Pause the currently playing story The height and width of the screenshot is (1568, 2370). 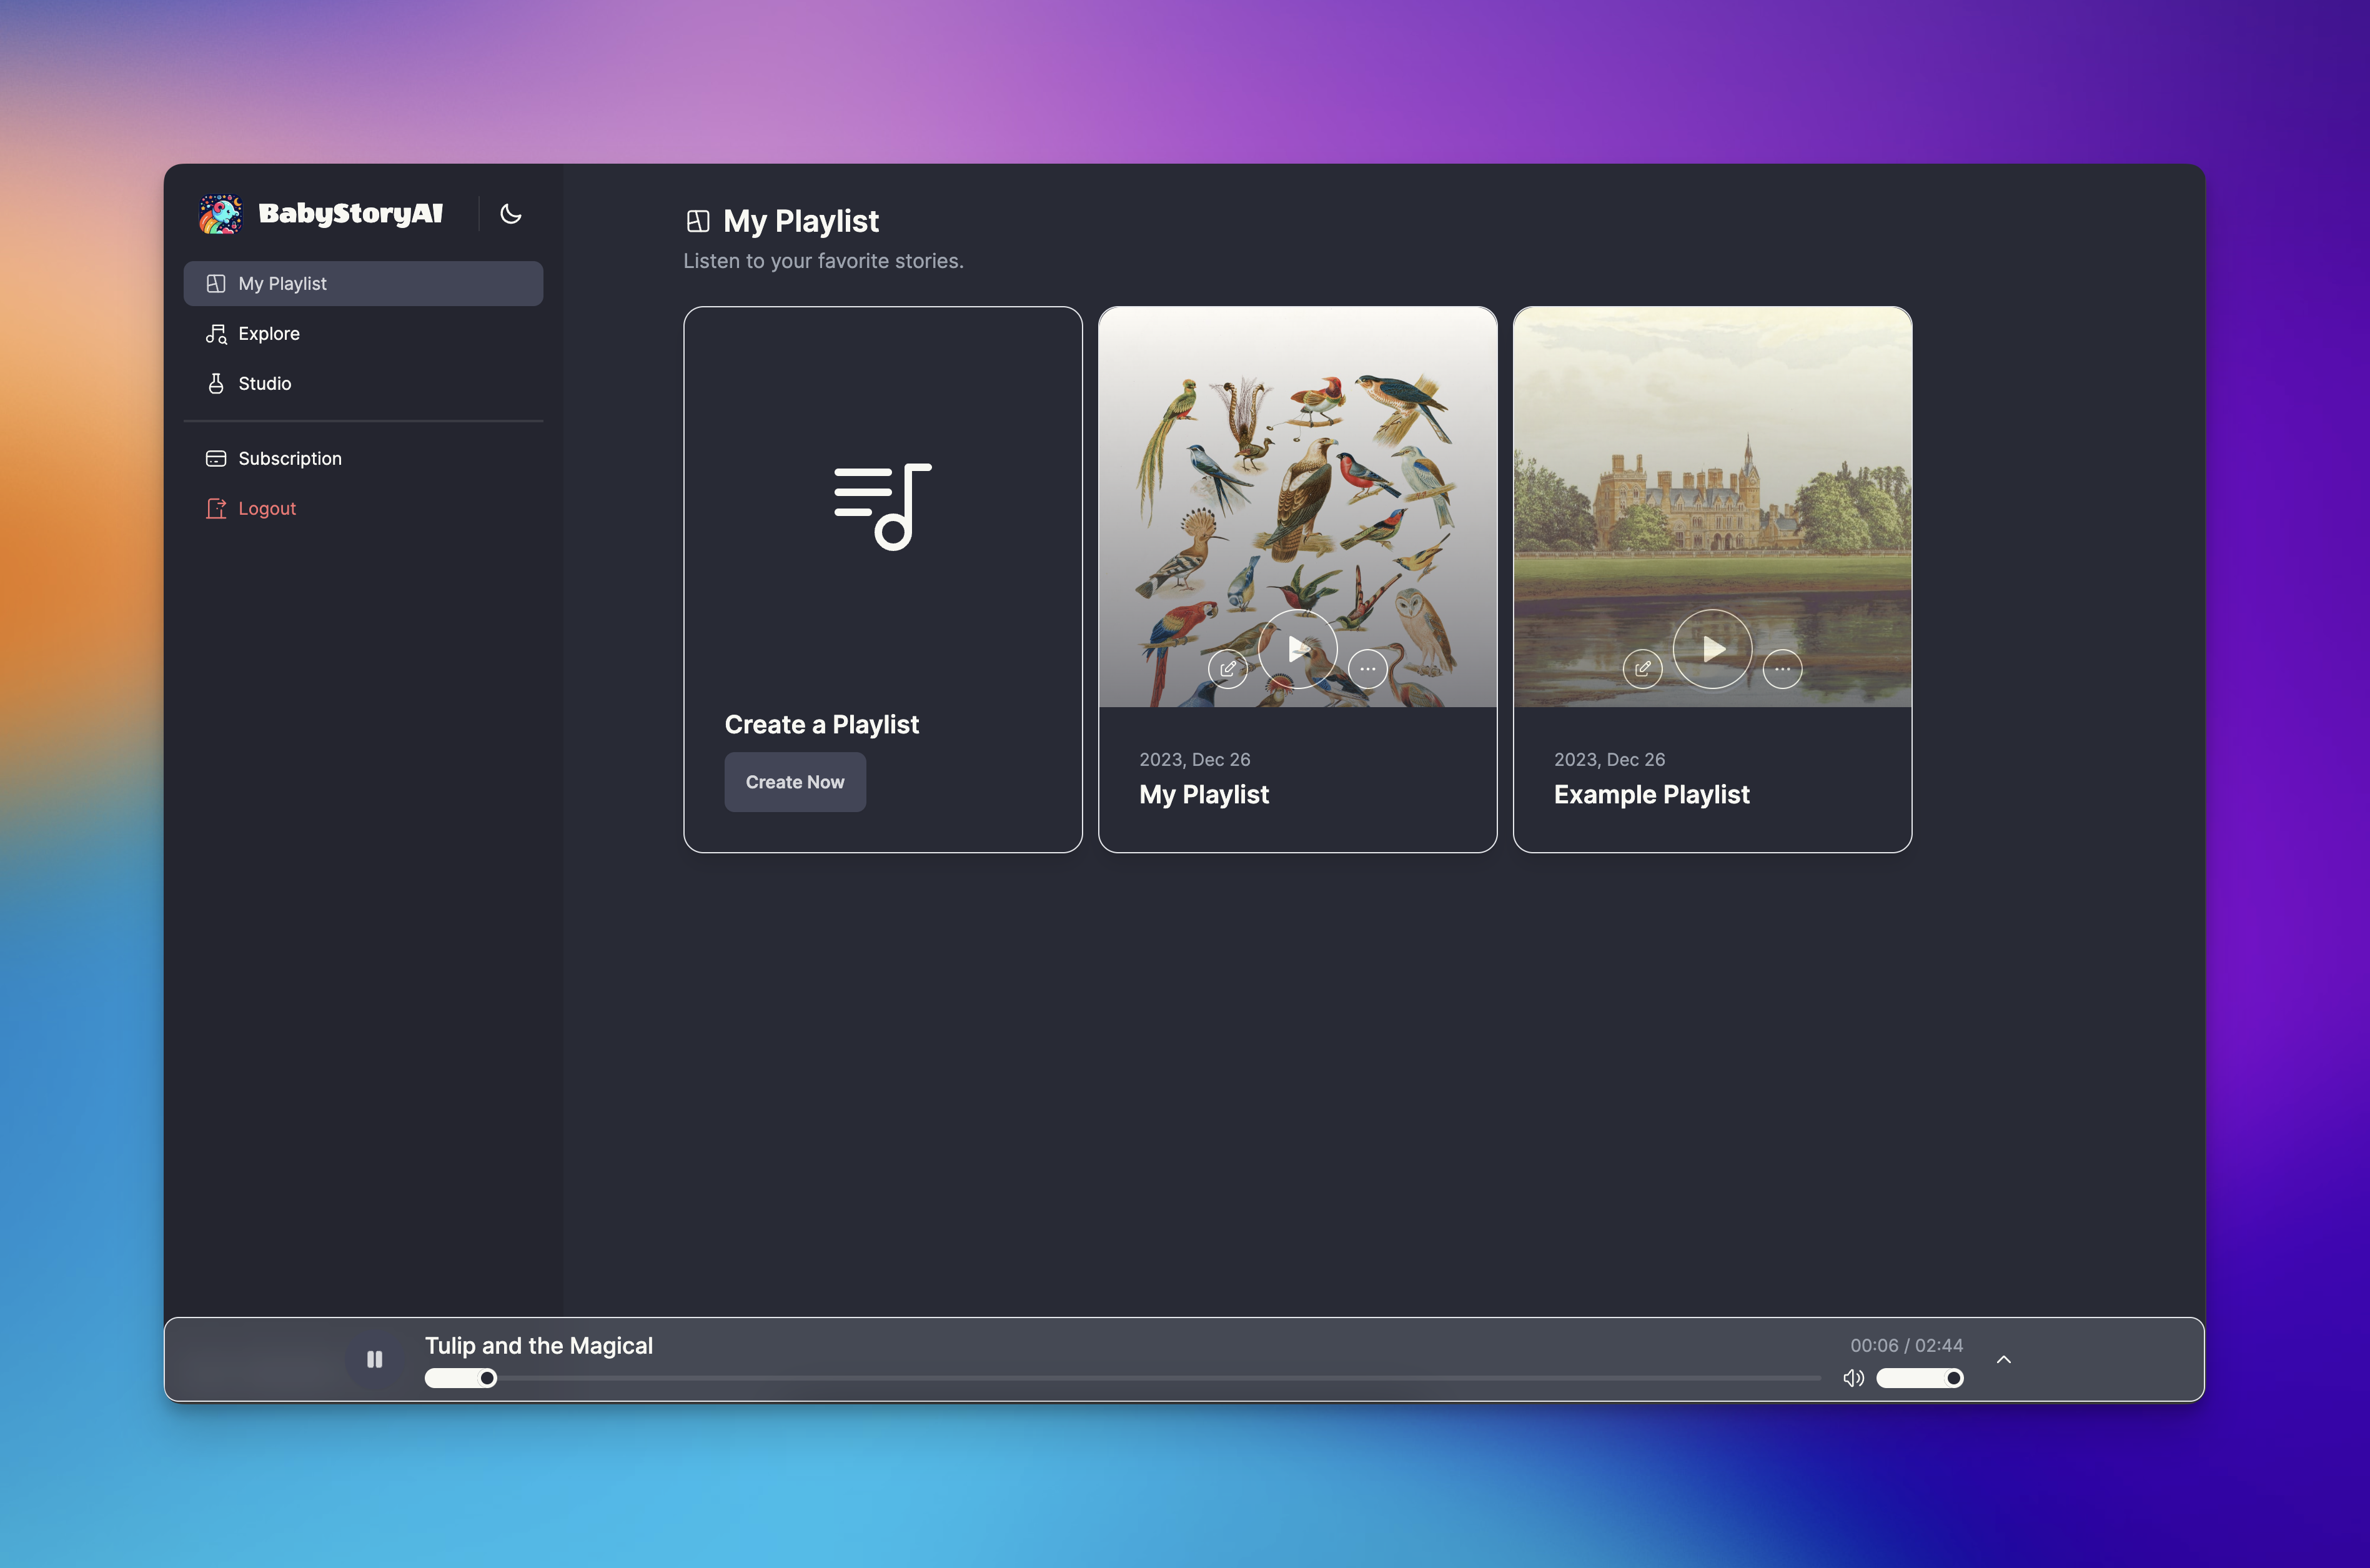click(374, 1359)
